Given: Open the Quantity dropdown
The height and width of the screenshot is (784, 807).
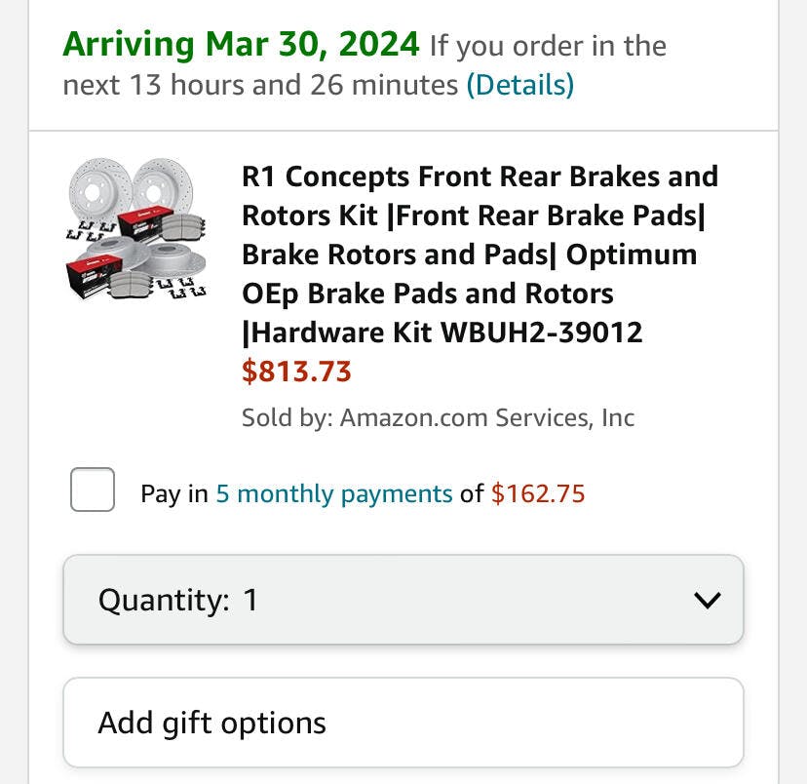Looking at the screenshot, I should click(403, 600).
